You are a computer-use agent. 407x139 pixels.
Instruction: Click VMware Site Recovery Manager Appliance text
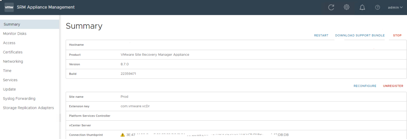[x=155, y=55]
